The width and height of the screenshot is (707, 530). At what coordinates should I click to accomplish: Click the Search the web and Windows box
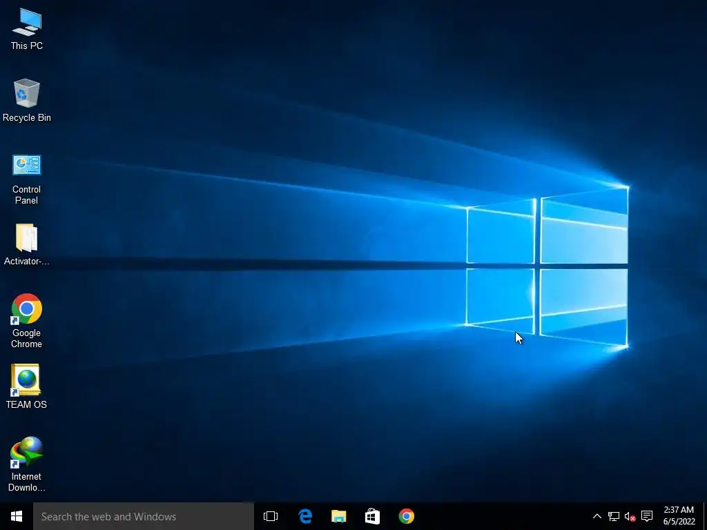coord(144,516)
